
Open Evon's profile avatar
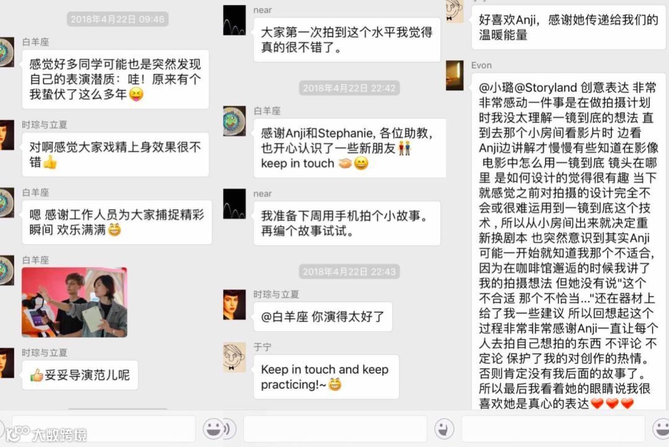pos(455,76)
